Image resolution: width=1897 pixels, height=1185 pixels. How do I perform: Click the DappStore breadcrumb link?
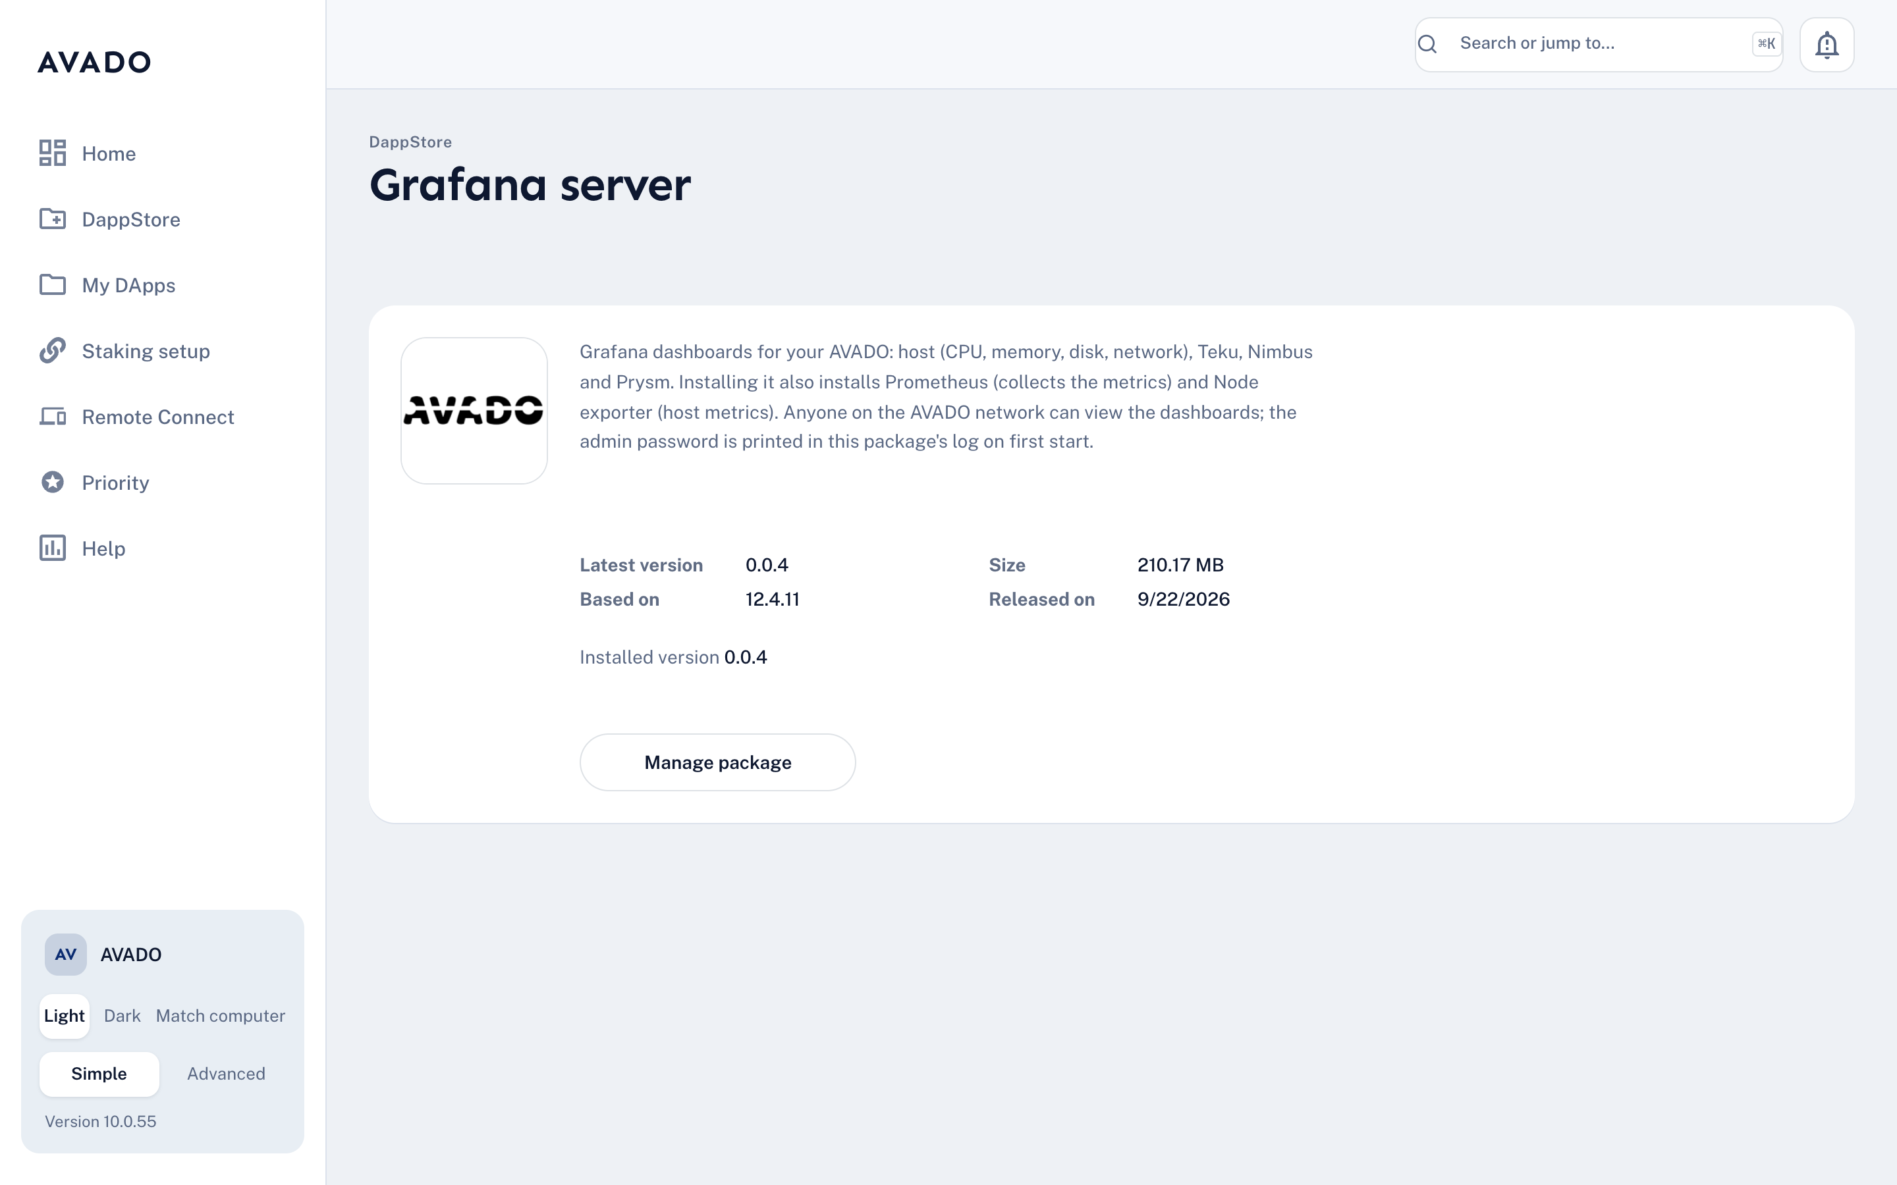[410, 142]
